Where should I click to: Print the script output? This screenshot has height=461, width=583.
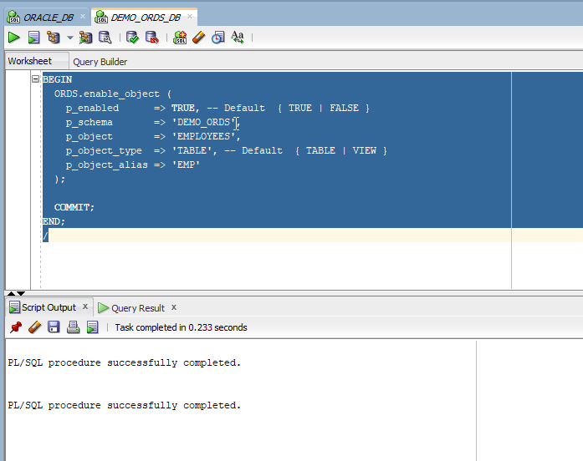73,327
